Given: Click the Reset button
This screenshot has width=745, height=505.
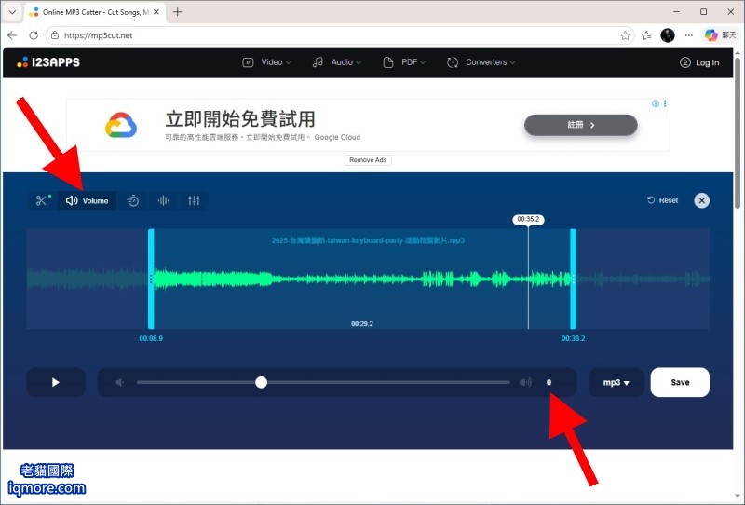Looking at the screenshot, I should (662, 200).
